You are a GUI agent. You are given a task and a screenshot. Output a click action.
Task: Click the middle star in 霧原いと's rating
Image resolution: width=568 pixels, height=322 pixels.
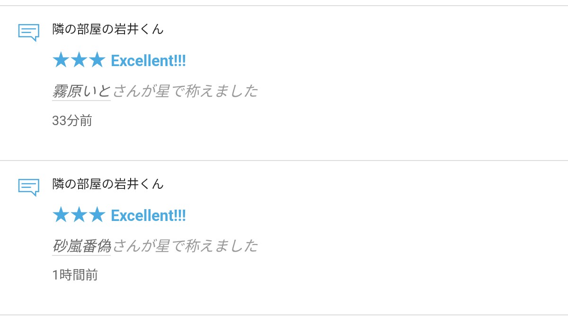79,60
